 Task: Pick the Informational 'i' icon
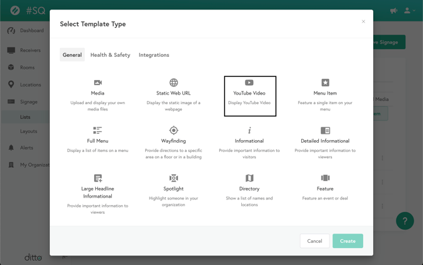[x=249, y=131]
